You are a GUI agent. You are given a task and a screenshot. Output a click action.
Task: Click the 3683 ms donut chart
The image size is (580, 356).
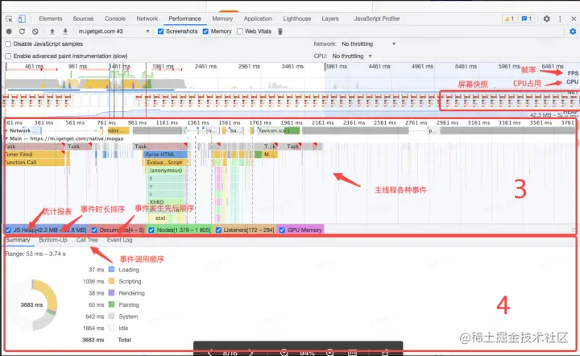pos(32,305)
